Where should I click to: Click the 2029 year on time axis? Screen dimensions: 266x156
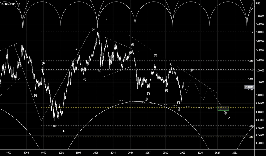click(x=217, y=153)
